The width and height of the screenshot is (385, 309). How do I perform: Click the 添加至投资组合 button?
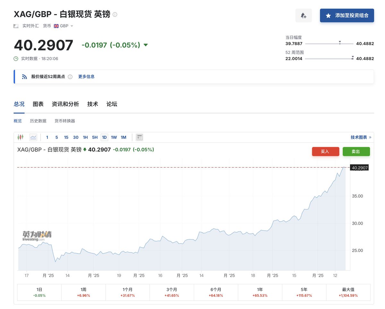(x=347, y=15)
